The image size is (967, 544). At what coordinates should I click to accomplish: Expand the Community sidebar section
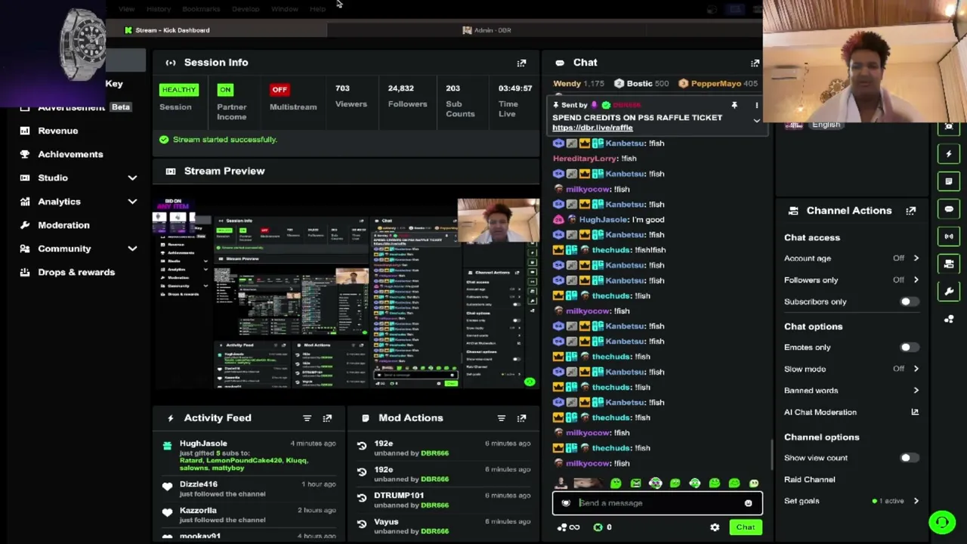pos(132,249)
